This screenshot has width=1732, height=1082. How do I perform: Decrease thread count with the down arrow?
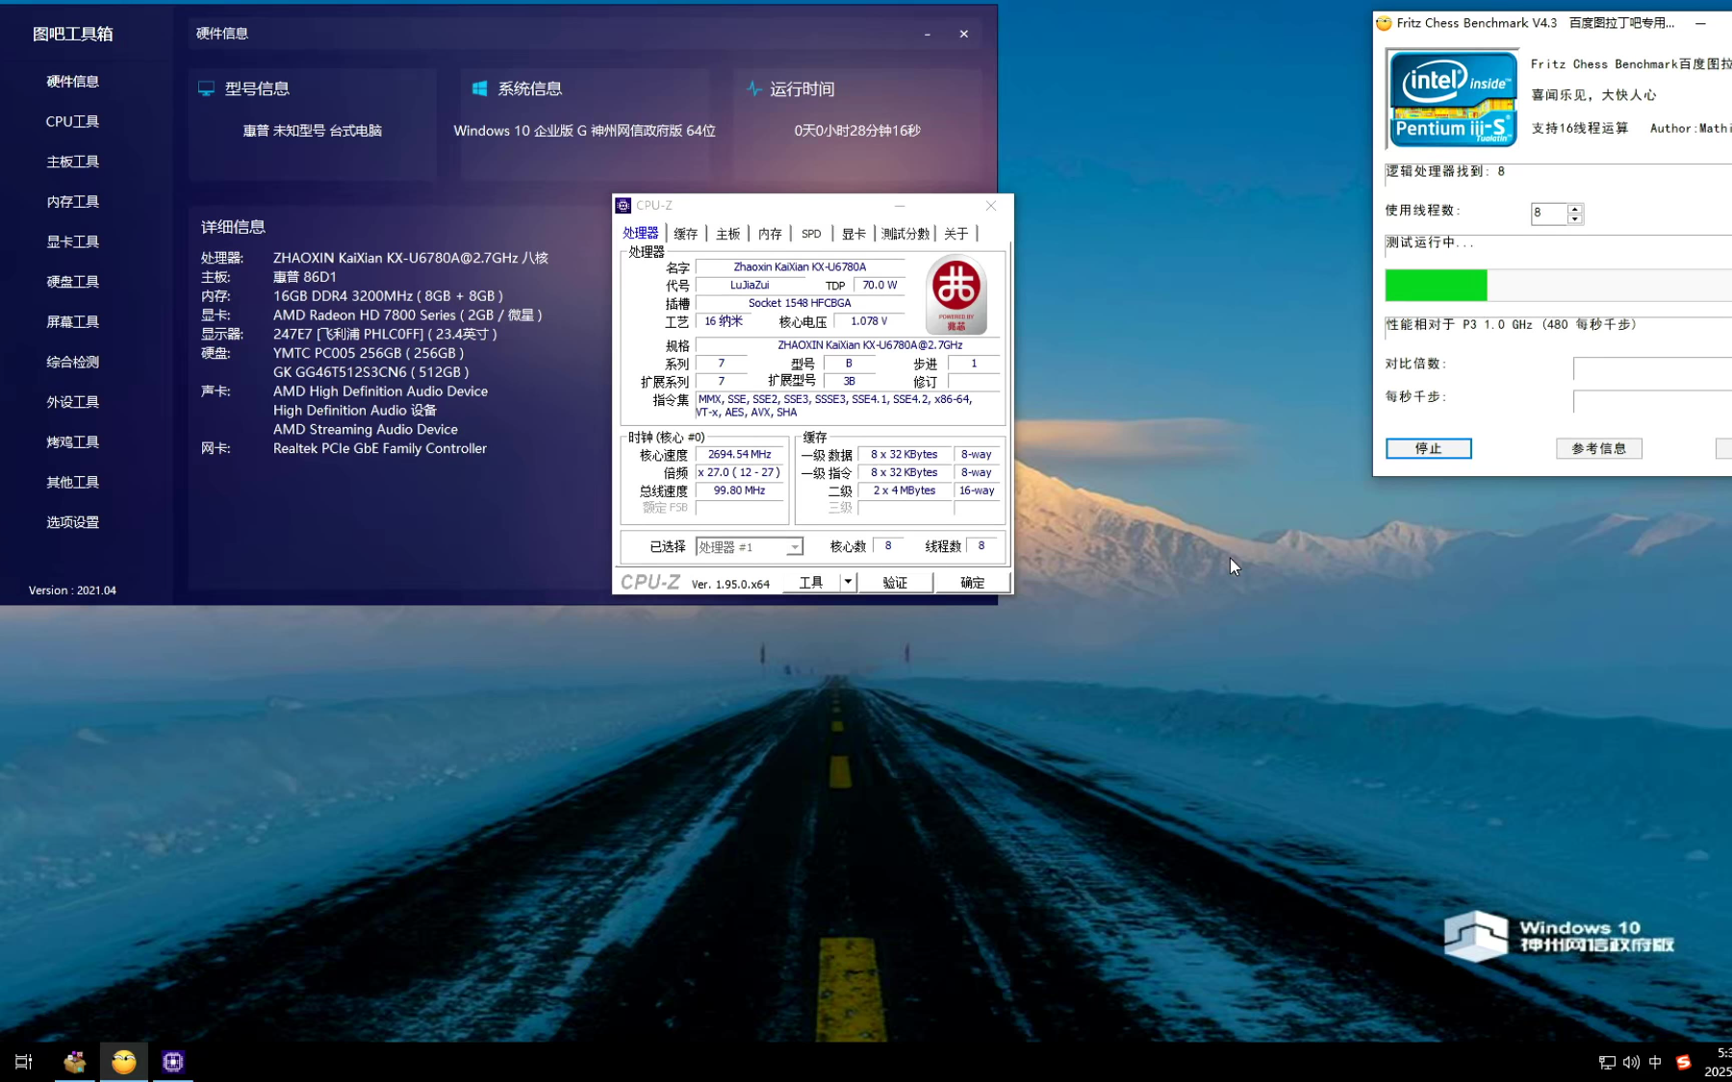coord(1575,218)
